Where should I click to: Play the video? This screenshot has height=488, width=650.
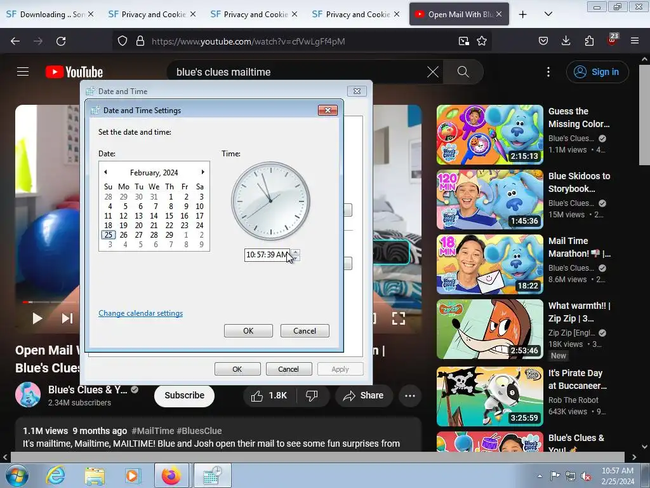coord(37,318)
